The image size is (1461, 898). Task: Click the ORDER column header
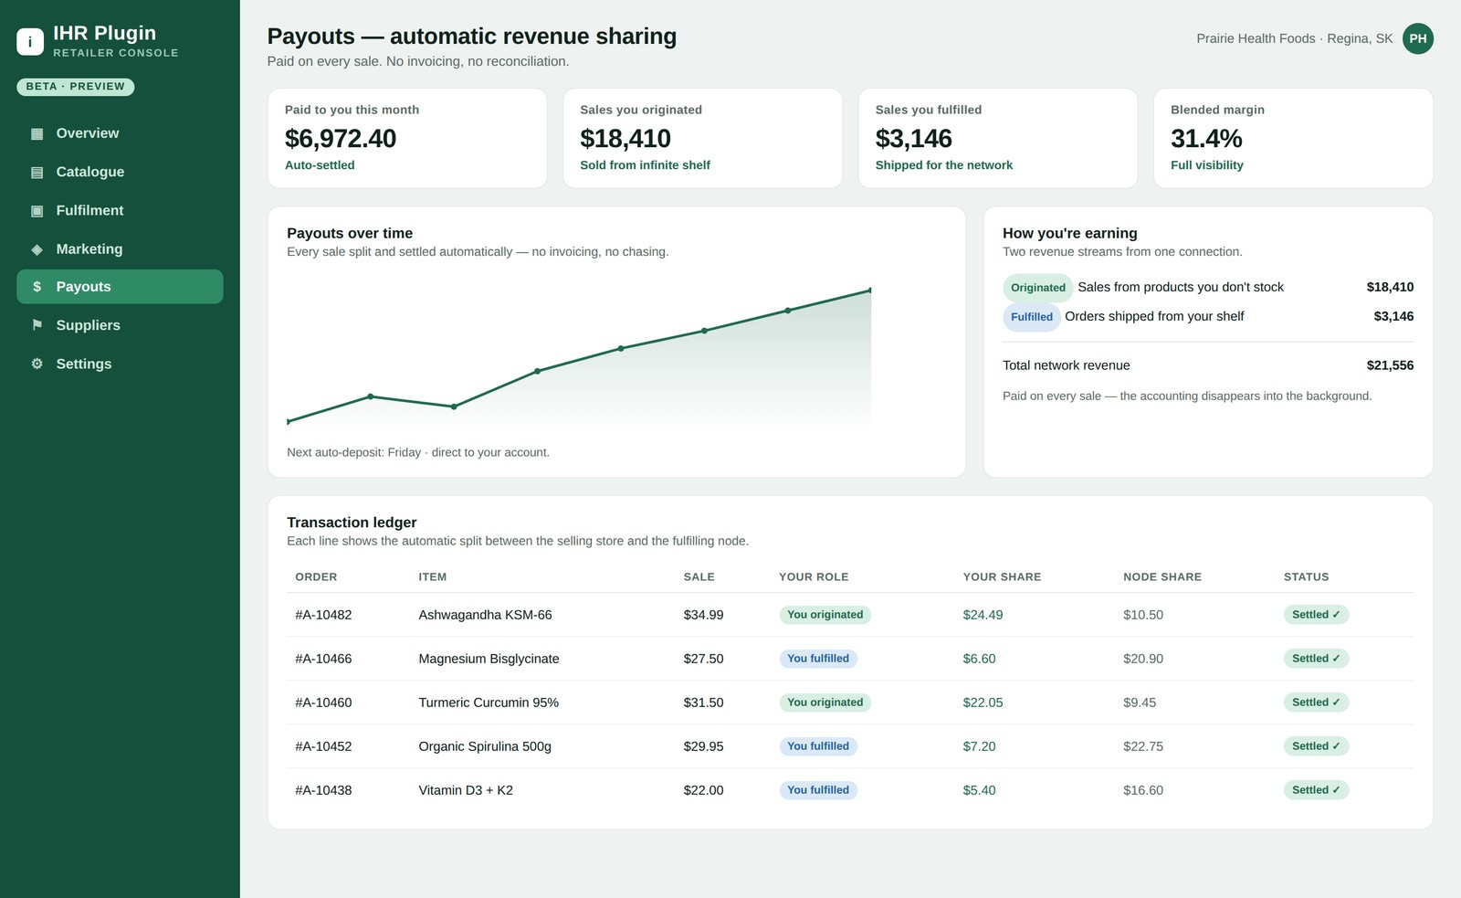pos(316,577)
